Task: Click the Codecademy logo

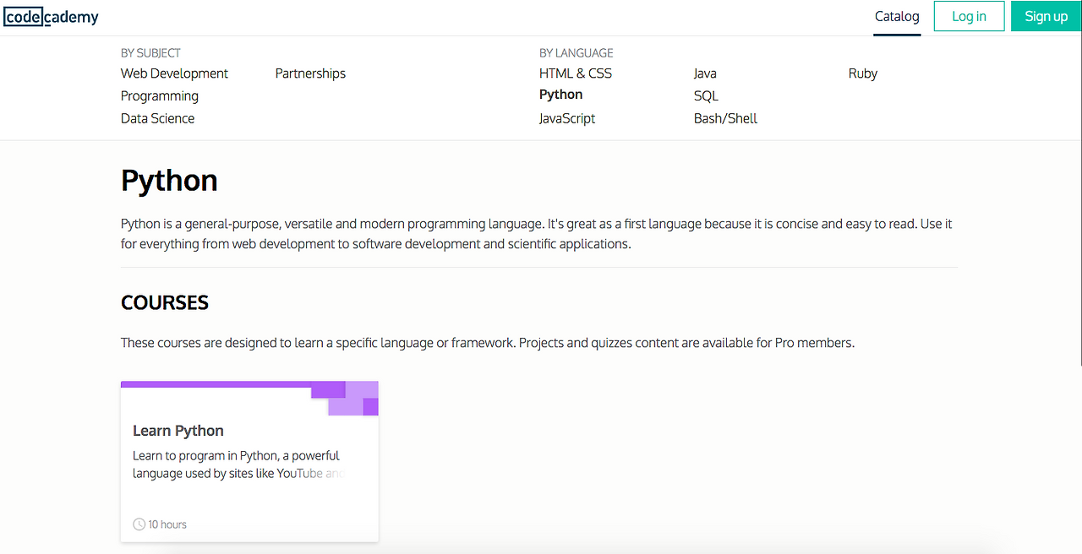Action: point(52,16)
